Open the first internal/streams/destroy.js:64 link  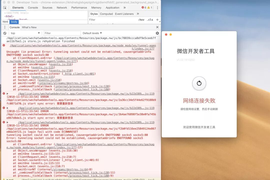coord(63,83)
